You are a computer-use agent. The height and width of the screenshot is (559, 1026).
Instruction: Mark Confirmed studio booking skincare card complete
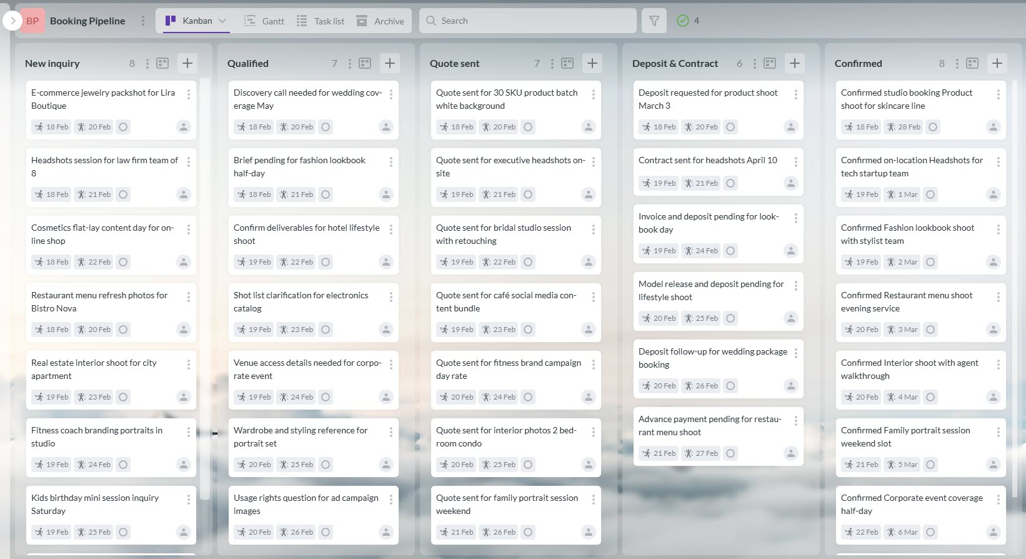[933, 127]
